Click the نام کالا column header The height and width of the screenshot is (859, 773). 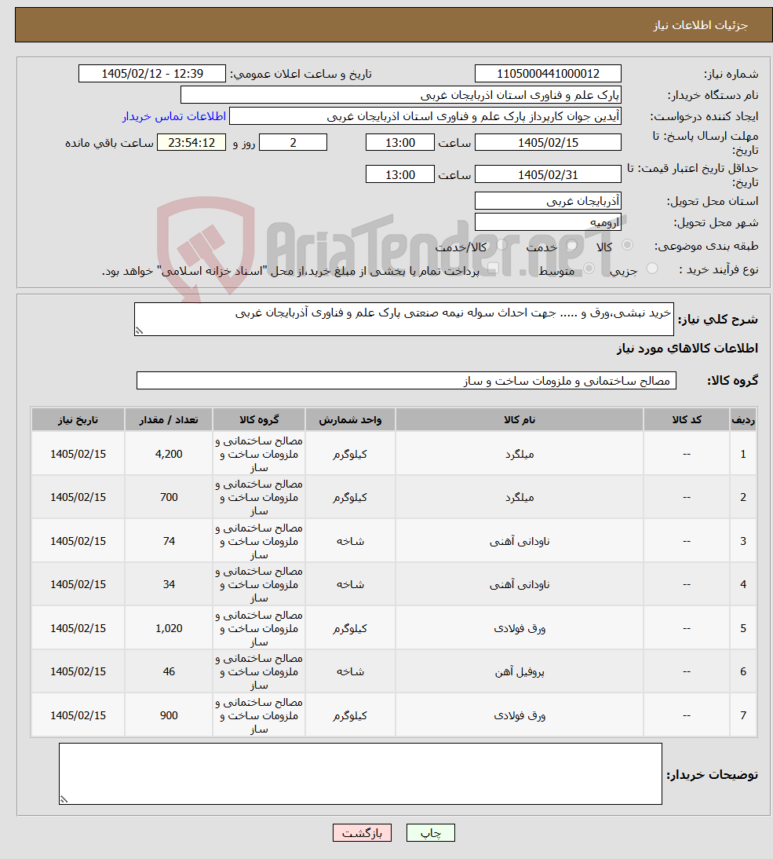tap(519, 419)
